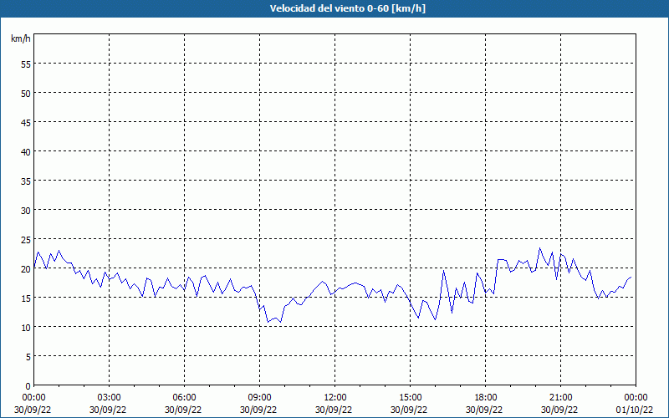This screenshot has width=669, height=418.
Task: Select the '50' y-axis value
Action: 26,94
